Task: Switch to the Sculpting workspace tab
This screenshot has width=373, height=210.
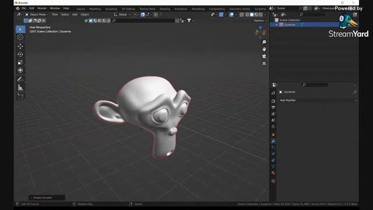Action: (111, 9)
